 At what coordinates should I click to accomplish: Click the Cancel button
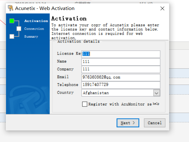(155, 123)
